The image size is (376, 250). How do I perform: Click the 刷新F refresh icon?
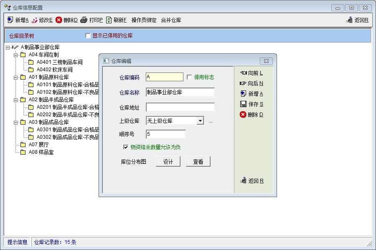[x=109, y=20]
